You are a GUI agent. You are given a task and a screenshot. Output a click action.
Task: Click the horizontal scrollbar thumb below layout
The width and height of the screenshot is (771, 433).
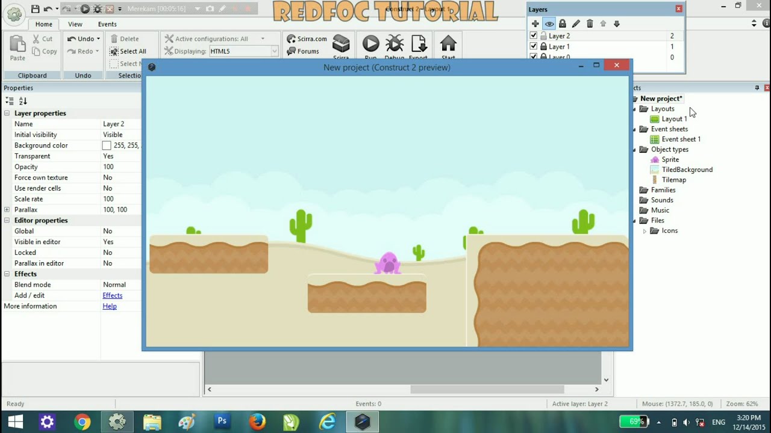click(x=487, y=389)
